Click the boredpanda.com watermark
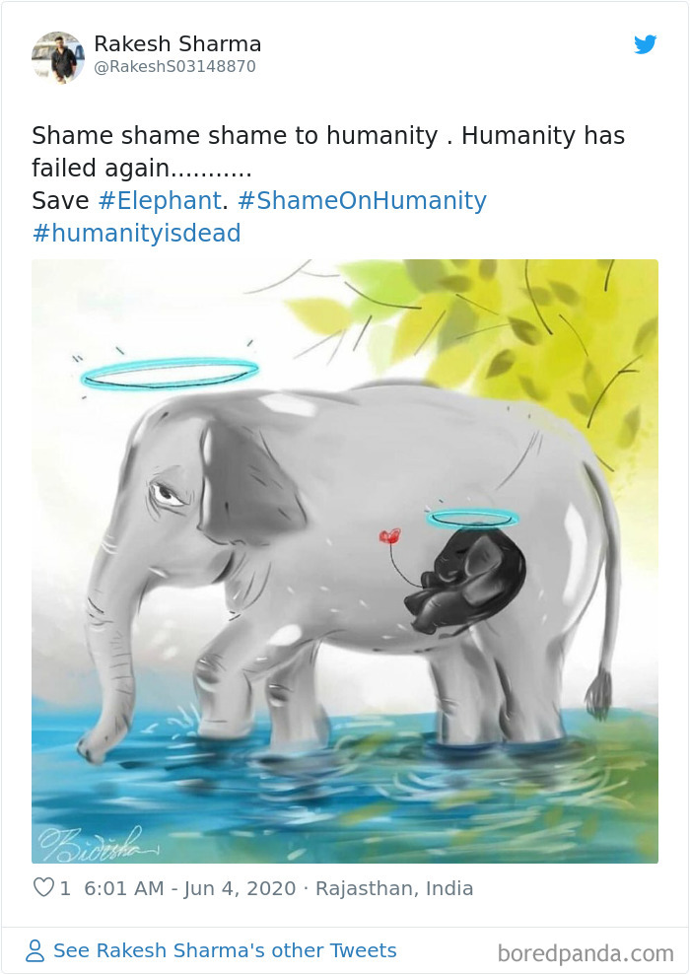The image size is (690, 975). 586,950
